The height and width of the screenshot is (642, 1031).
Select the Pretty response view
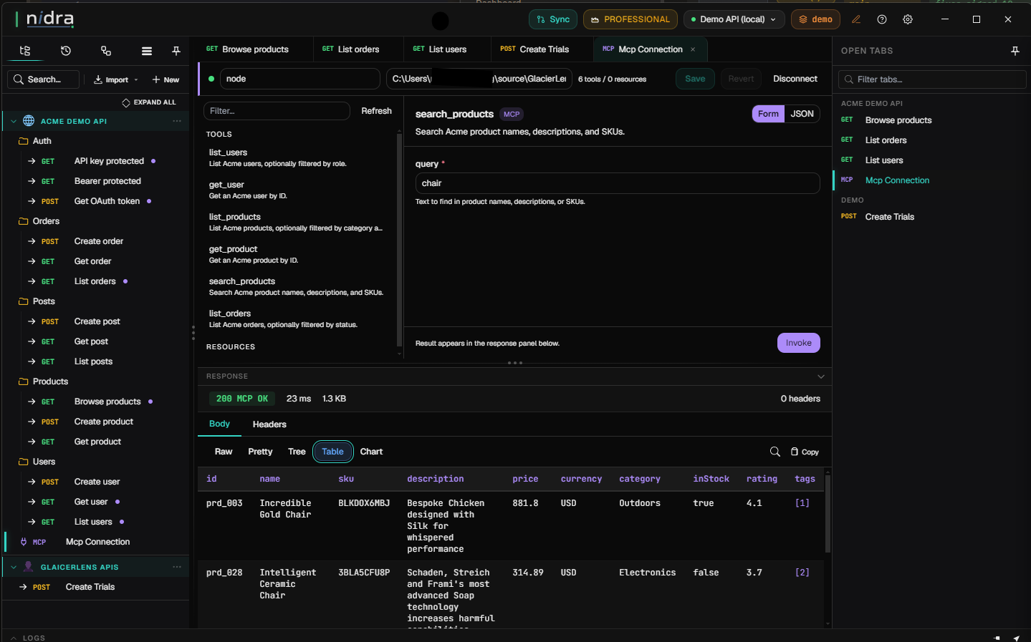coord(260,452)
